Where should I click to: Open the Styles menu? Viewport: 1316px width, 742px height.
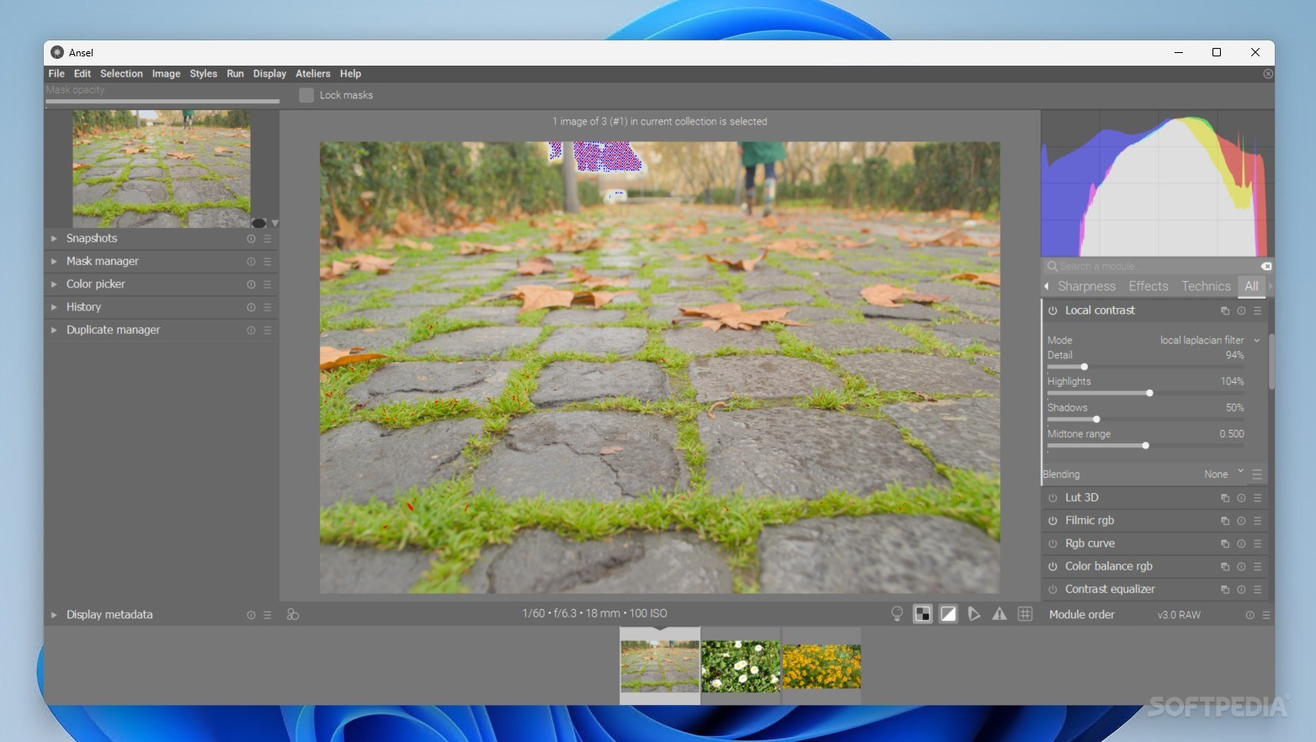[x=203, y=74]
